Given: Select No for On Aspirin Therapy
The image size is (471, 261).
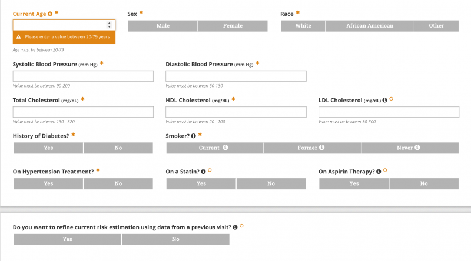Looking at the screenshot, I should tap(424, 183).
